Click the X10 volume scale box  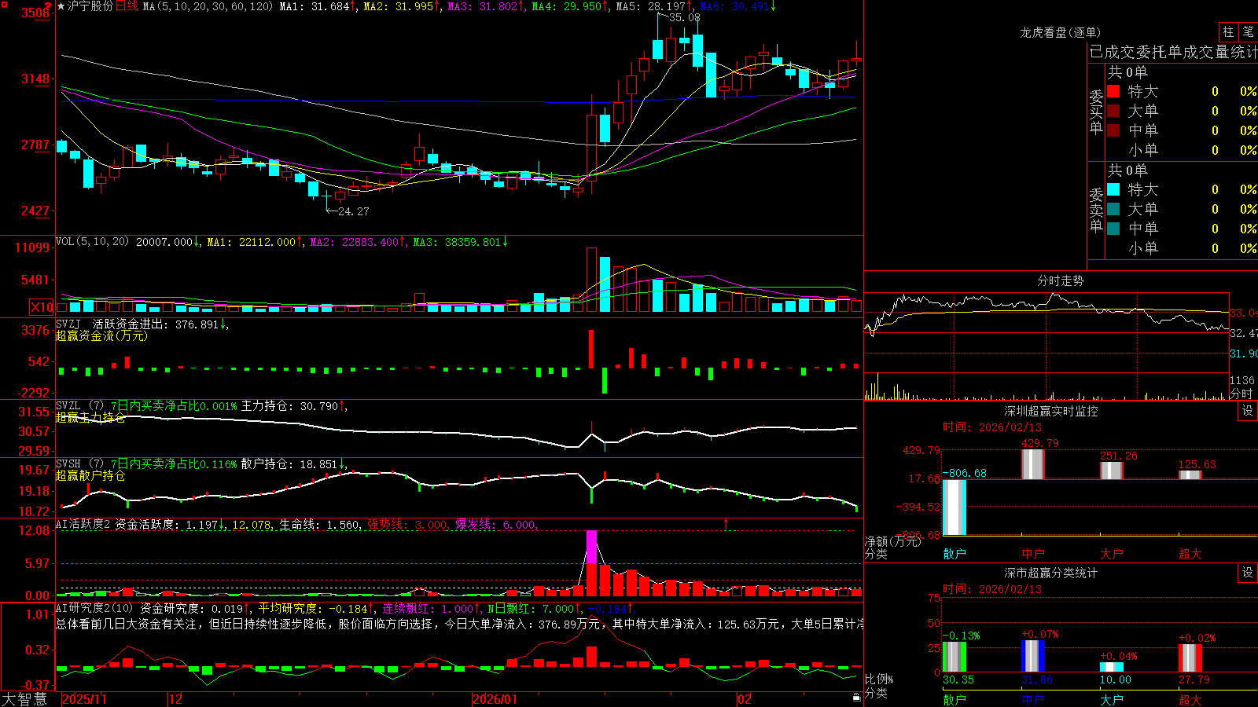click(42, 307)
